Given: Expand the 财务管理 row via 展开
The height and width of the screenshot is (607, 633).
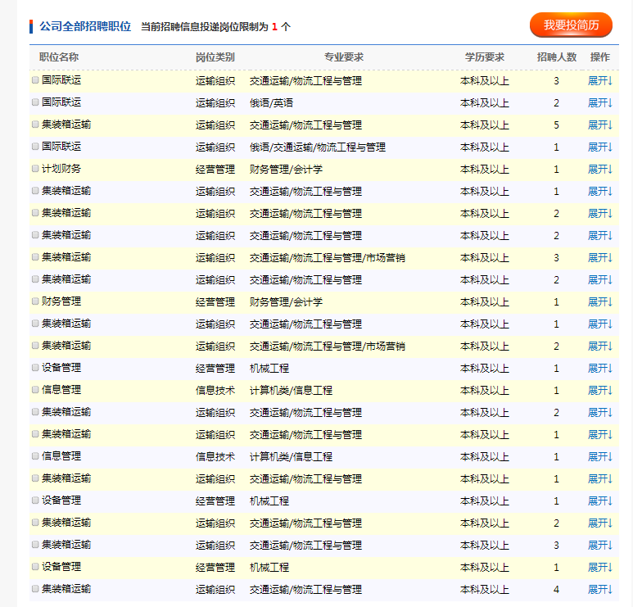Looking at the screenshot, I should click(x=599, y=302).
